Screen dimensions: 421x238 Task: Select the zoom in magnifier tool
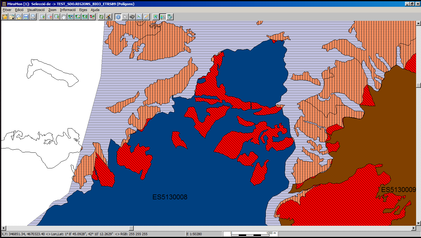[42, 17]
